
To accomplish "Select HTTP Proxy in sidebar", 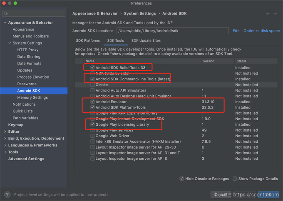I will 28,50.
